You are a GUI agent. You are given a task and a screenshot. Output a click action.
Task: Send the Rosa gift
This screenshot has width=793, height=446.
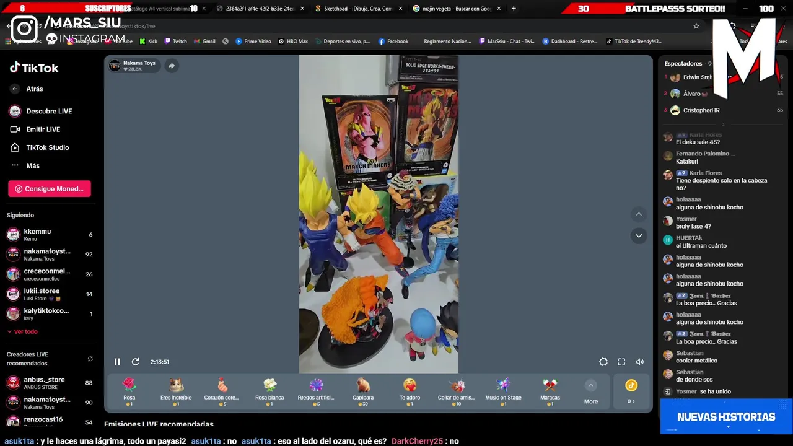[129, 391]
